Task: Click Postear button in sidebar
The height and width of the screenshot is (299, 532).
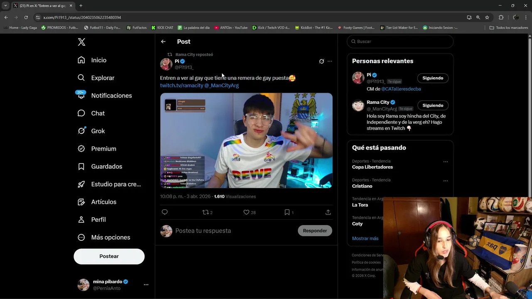Action: point(109,256)
